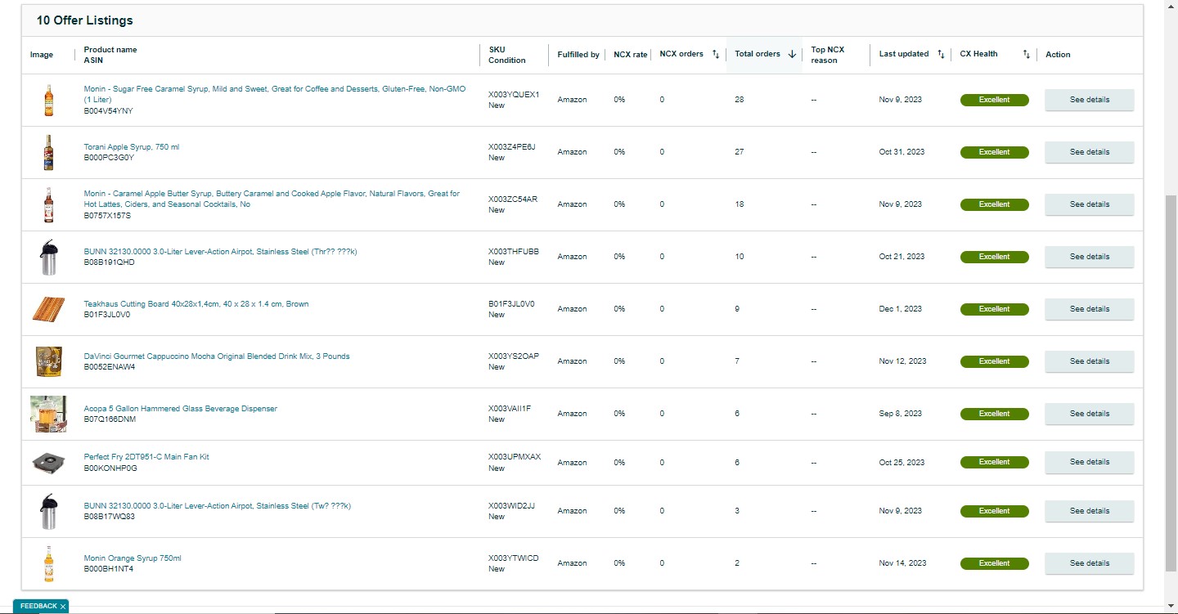This screenshot has height=614, width=1178.
Task: See details for BUNN Airpot SKU X003WID2JJ
Action: coord(1090,511)
